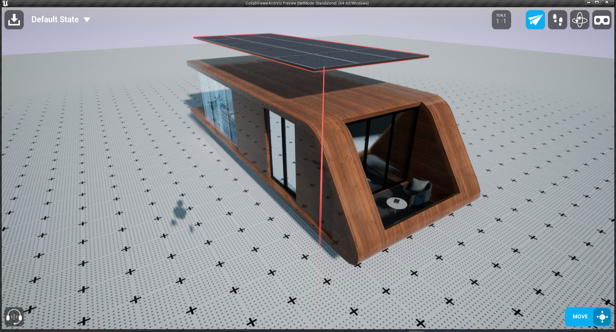616x332 pixels.
Task: Click the move gizmo arrows icon
Action: 602,317
